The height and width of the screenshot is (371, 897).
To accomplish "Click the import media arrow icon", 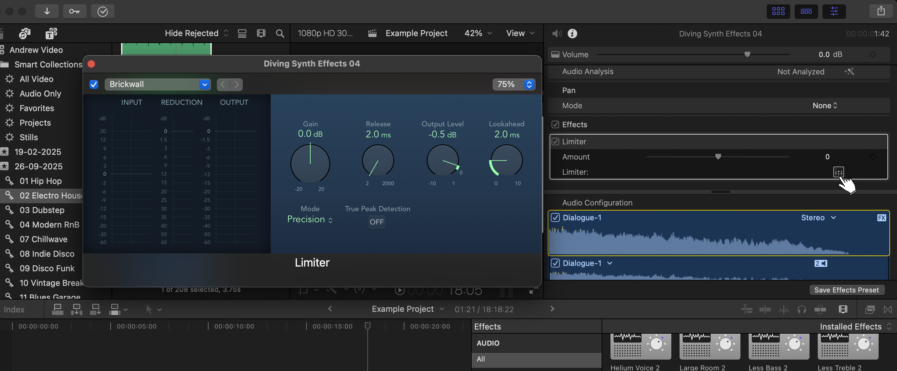I will coord(47,11).
